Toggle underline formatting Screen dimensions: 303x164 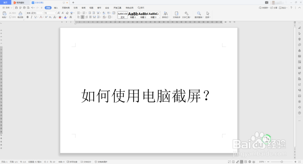[x=35, y=17]
